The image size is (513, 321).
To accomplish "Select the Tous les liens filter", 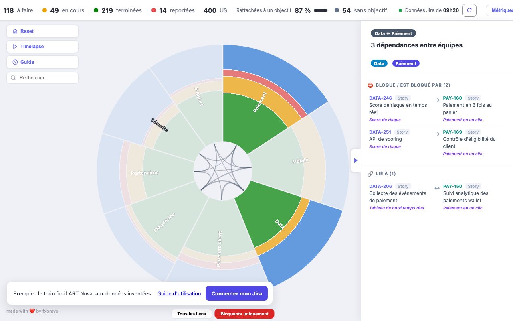I will (192, 314).
